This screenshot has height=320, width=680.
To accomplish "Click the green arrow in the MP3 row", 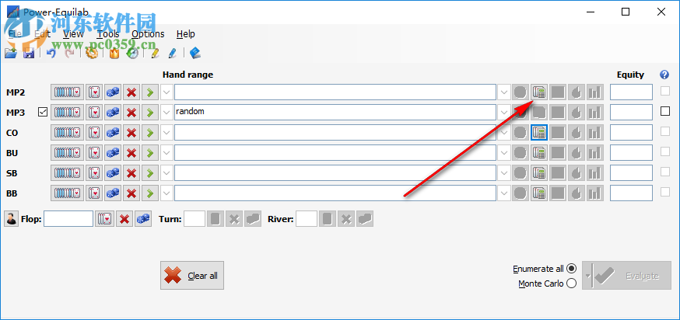I will pos(150,113).
